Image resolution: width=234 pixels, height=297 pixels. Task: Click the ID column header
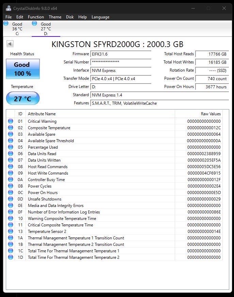pos(20,114)
